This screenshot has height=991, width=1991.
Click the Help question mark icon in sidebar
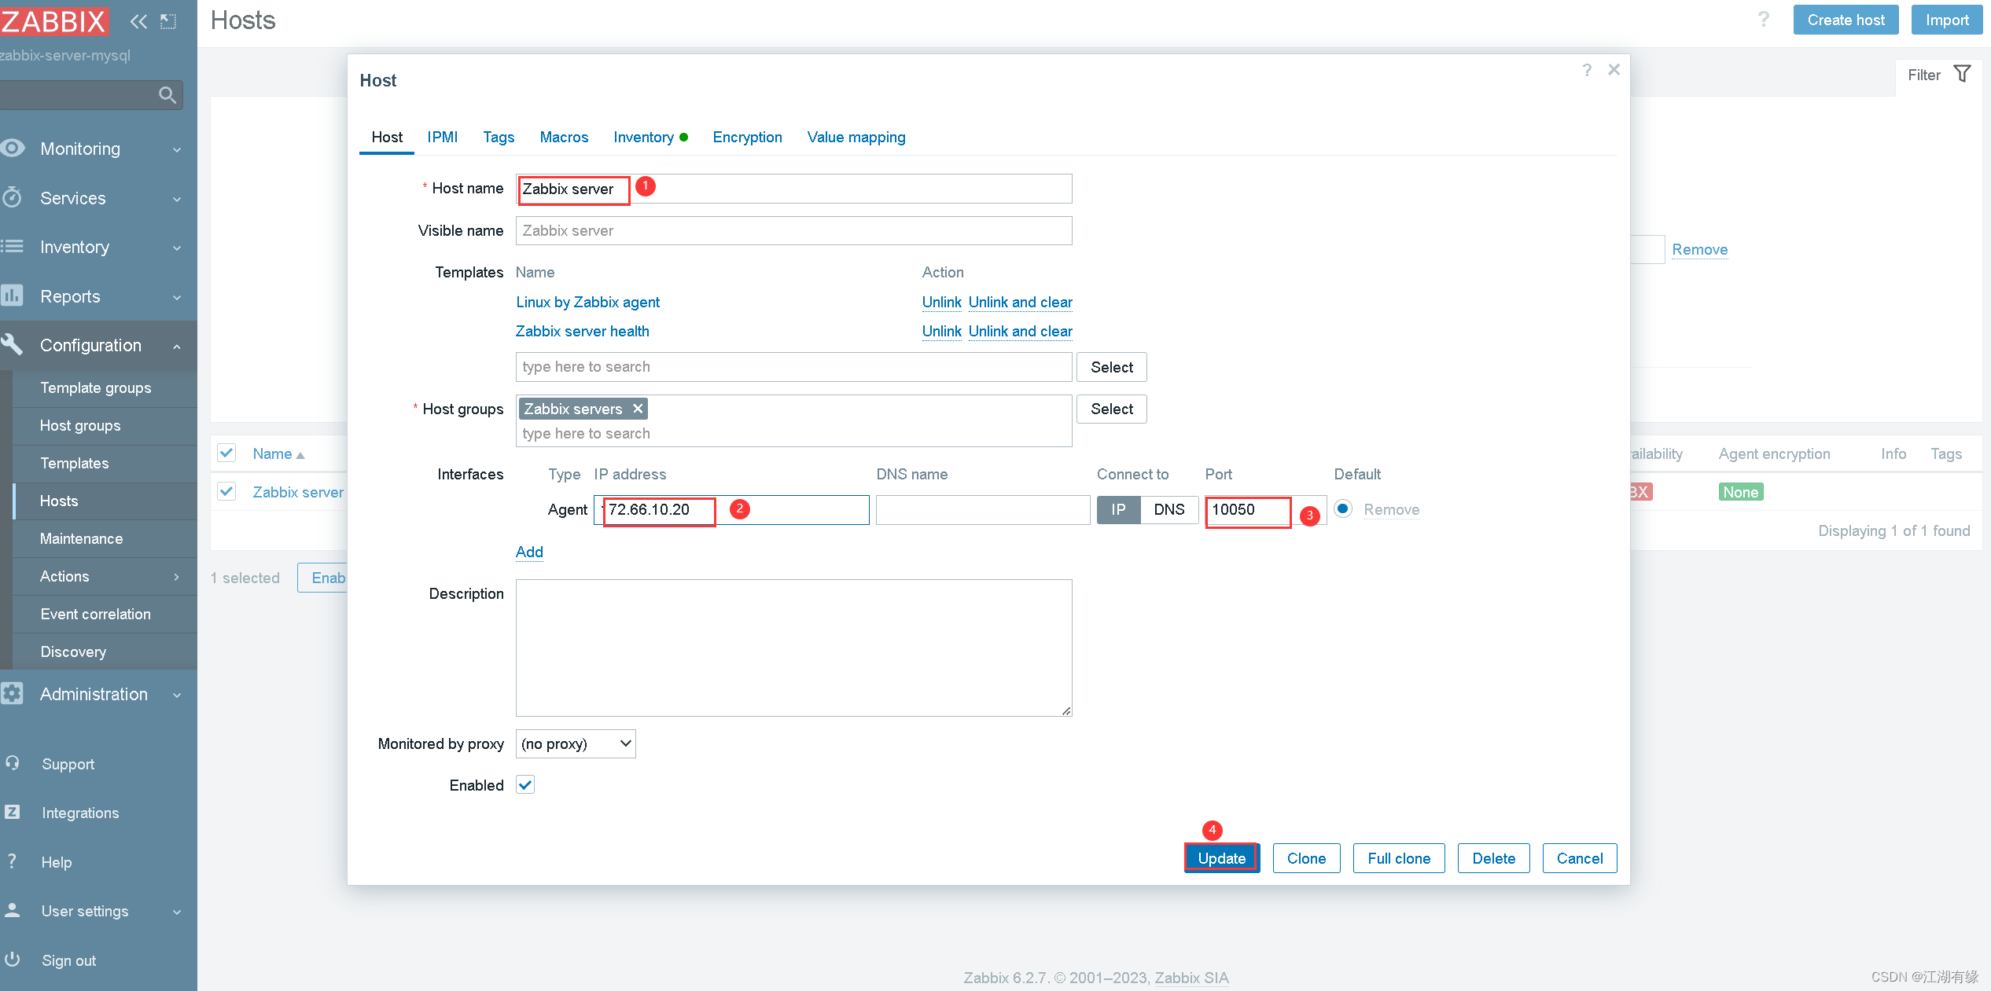coord(12,861)
